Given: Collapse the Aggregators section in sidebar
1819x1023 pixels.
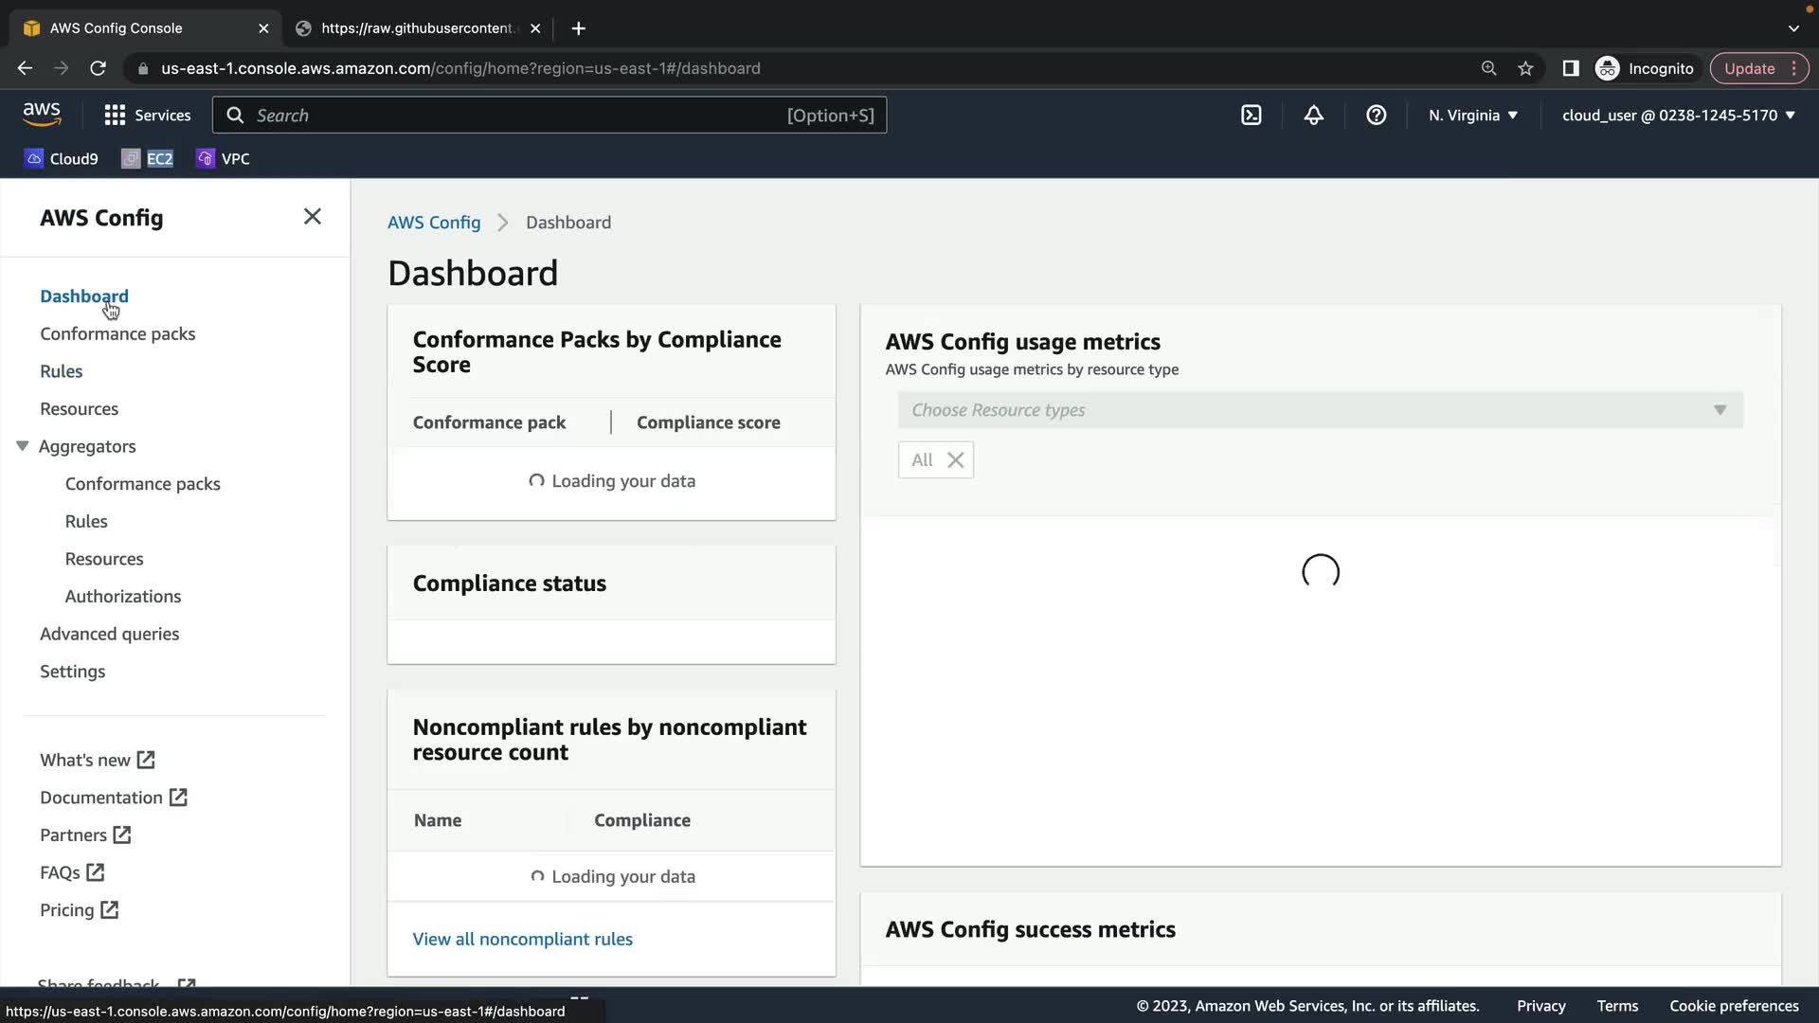Looking at the screenshot, I should tap(23, 446).
